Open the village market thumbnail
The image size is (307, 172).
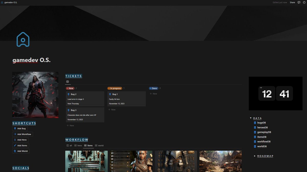coord(221,161)
